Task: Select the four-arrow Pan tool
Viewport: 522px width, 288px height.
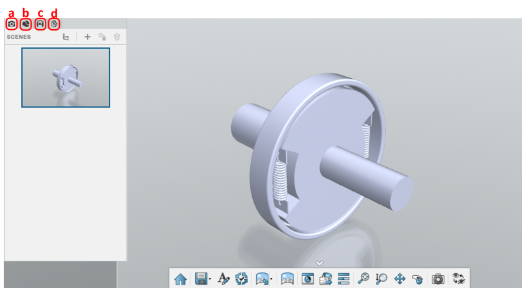Action: coord(400,278)
